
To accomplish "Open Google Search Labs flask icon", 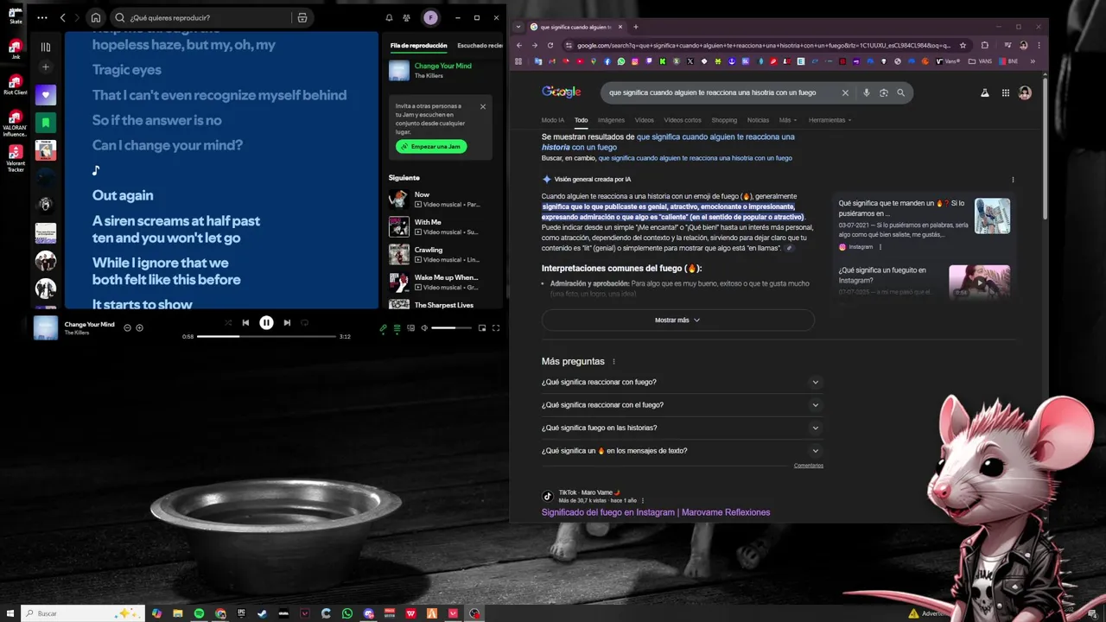I will [984, 92].
